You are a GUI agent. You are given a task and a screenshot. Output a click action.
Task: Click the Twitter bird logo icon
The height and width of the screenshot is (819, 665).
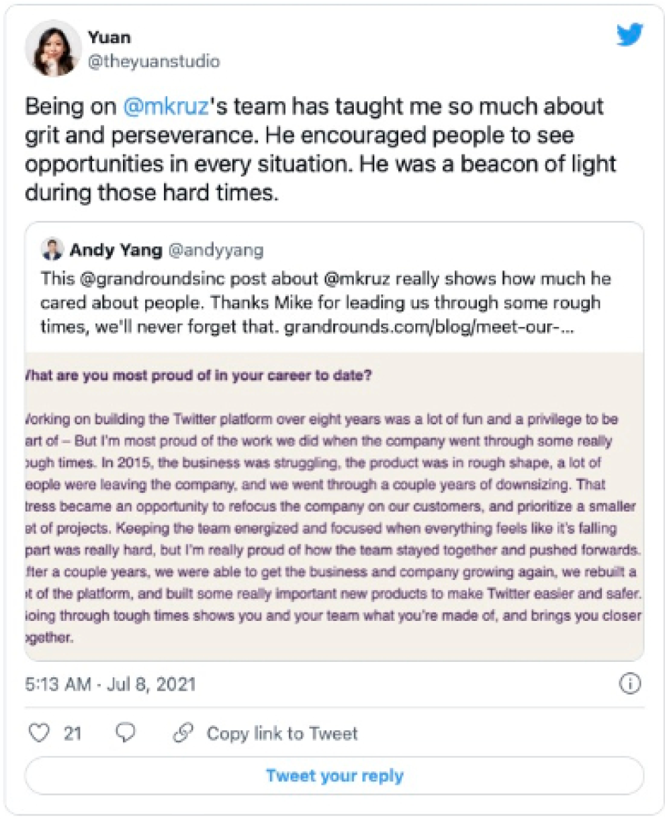(x=629, y=35)
